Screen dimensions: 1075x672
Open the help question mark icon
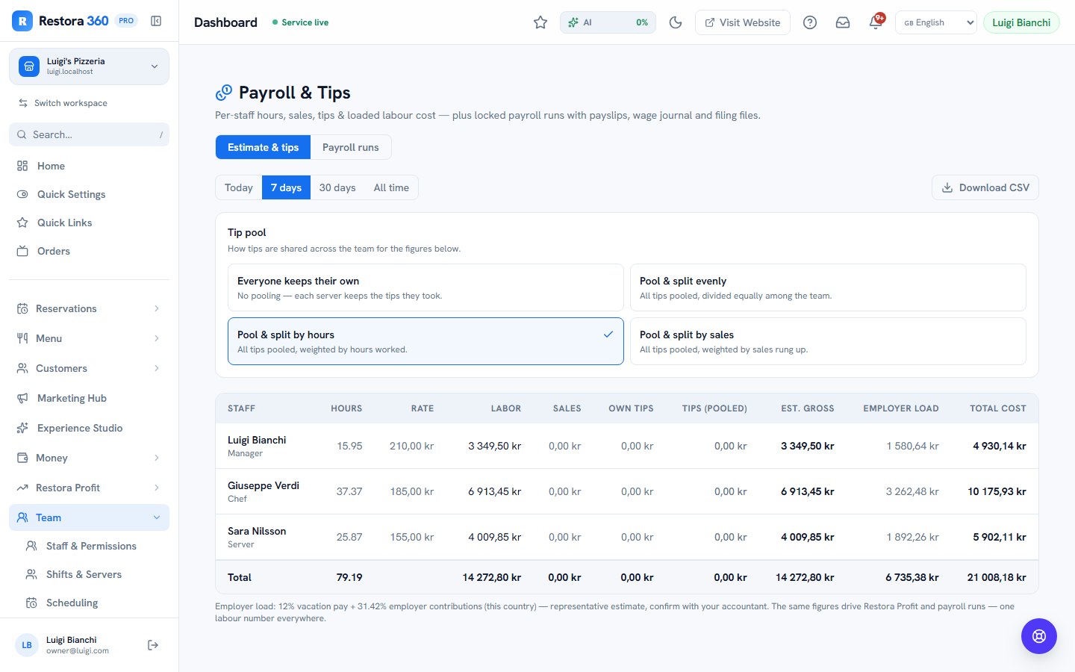click(810, 22)
